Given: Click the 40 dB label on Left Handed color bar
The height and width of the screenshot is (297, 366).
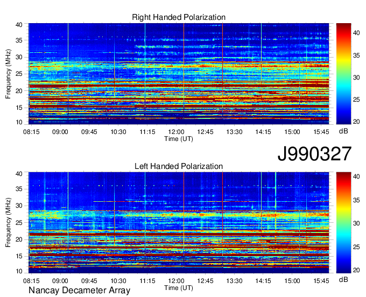Looking at the screenshot, I should (356, 176).
